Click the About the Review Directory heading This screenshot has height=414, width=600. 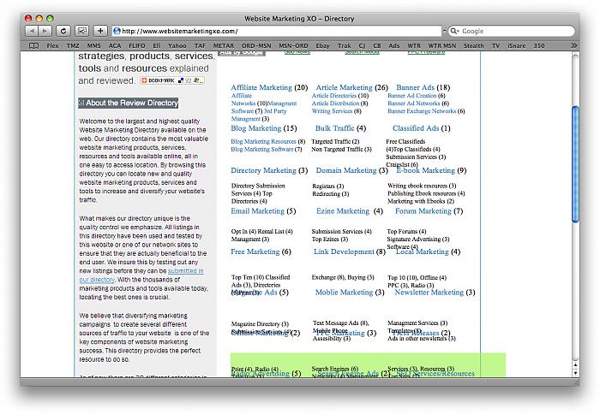129,103
